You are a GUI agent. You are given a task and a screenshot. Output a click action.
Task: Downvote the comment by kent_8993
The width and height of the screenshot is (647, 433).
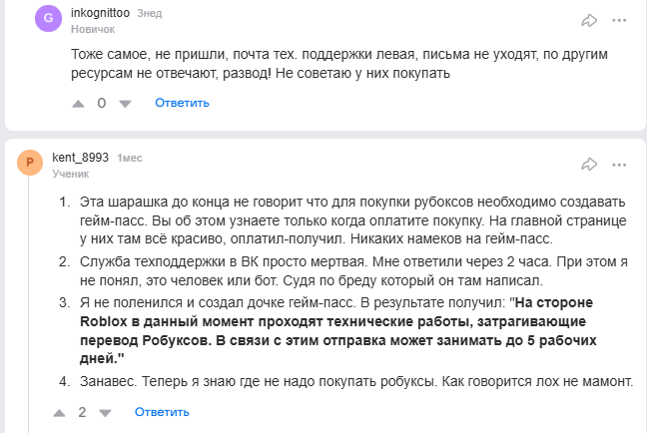tap(106, 412)
